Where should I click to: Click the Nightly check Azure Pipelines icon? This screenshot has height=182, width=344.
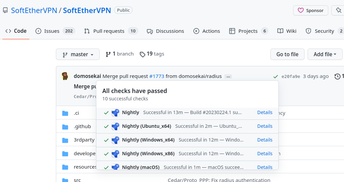pos(115,113)
